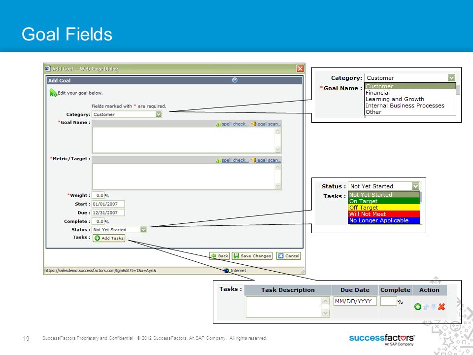Viewport: 473px width, 355px height.
Task: Select Other in the Category list
Action: (x=410, y=112)
